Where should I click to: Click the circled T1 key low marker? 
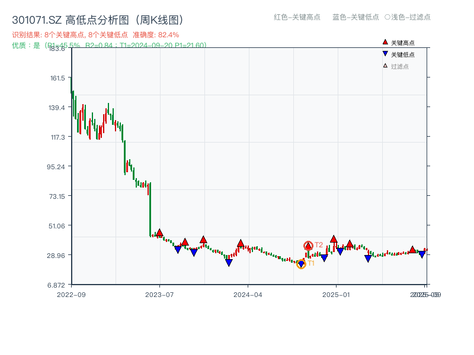(302, 264)
